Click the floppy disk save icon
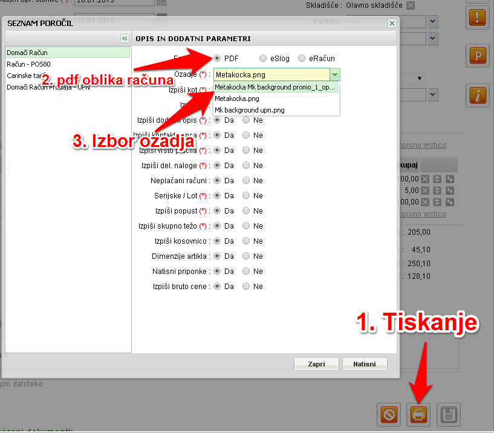Screen dimensions: 494x433 pyautogui.click(x=449, y=414)
